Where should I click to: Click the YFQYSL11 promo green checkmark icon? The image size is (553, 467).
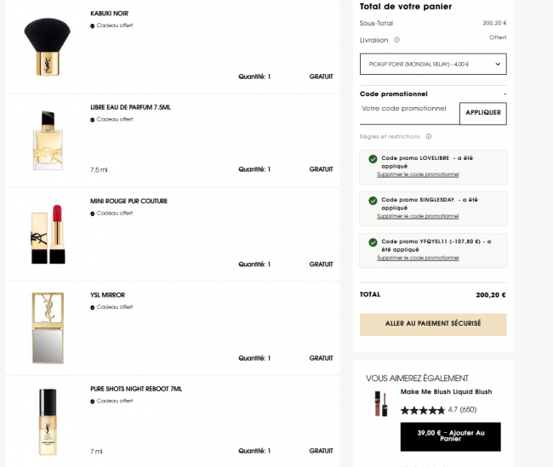click(x=373, y=242)
